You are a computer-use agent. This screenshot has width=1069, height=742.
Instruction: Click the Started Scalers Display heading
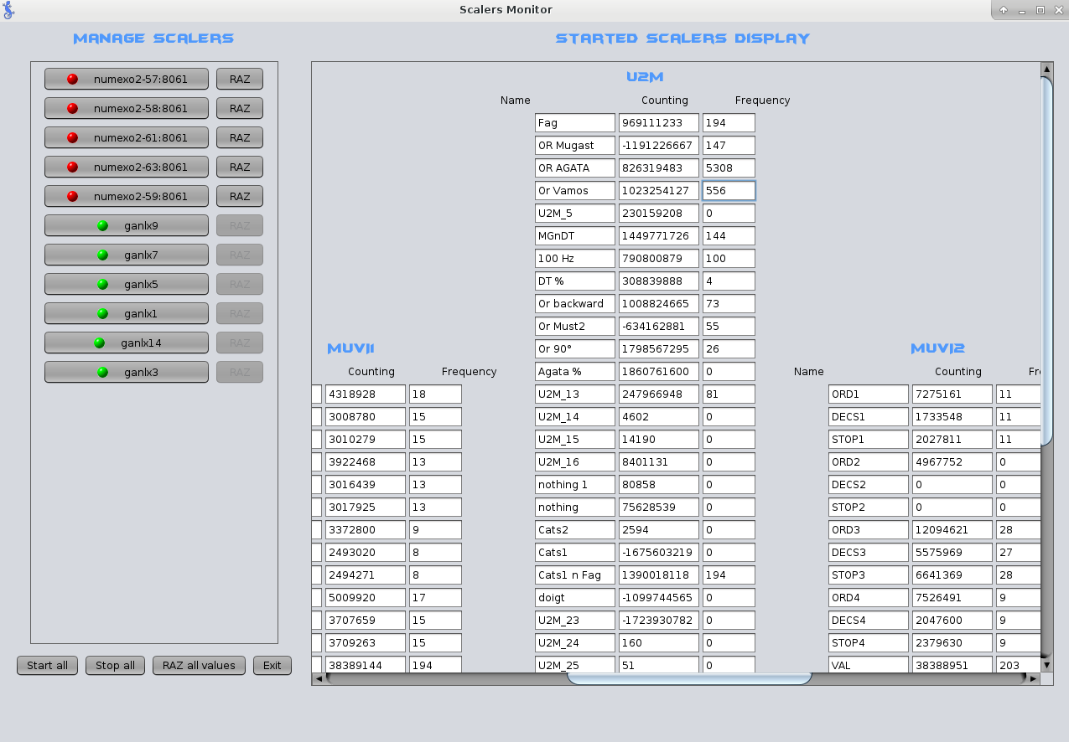click(x=682, y=39)
